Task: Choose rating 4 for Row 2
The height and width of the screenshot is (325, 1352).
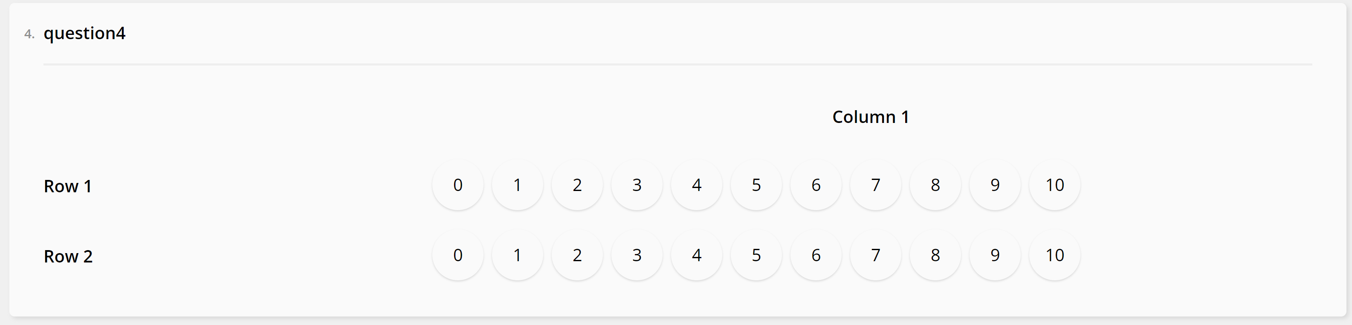Action: click(697, 255)
